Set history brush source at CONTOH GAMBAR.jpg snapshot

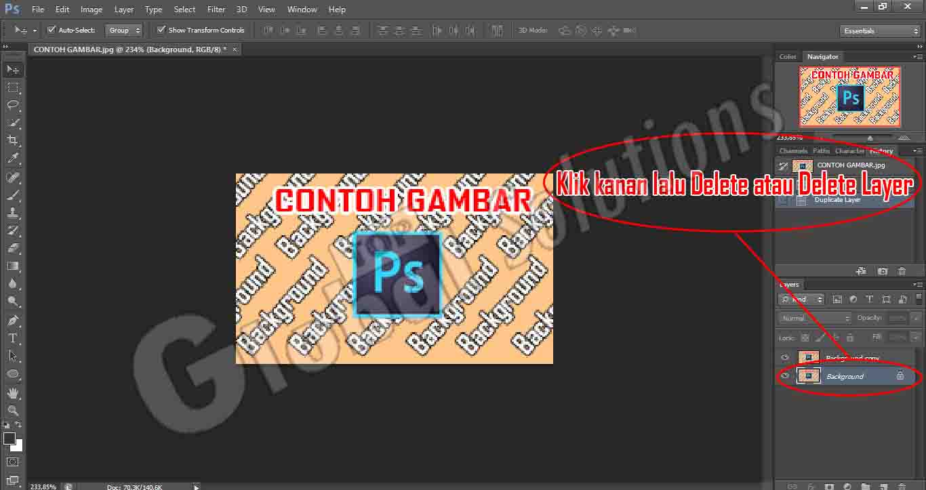(784, 165)
